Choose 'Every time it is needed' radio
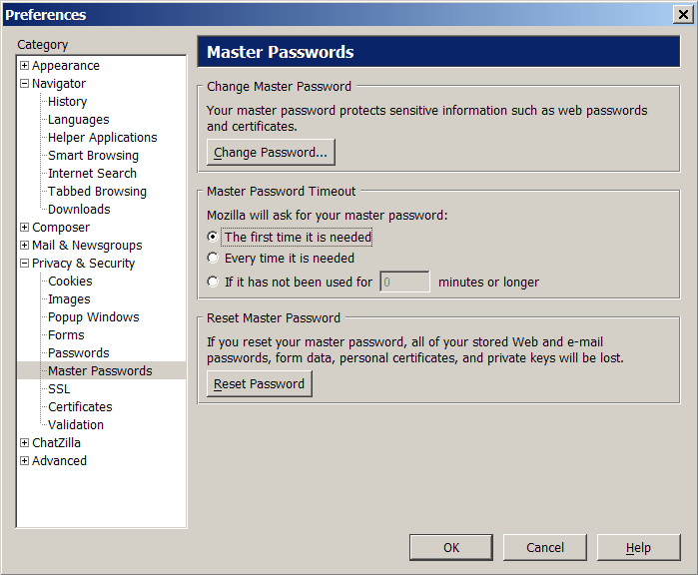The height and width of the screenshot is (575, 698). point(213,259)
